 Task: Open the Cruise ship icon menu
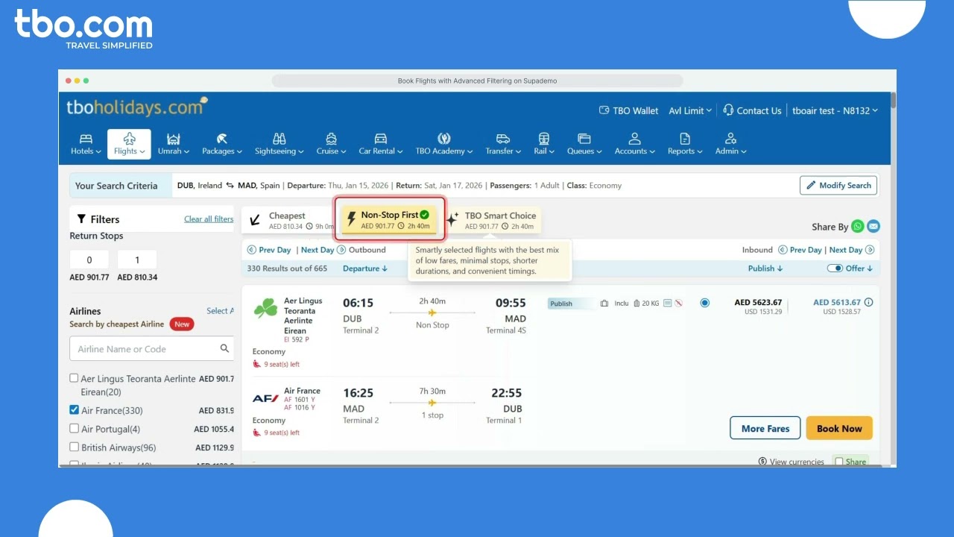click(x=332, y=144)
